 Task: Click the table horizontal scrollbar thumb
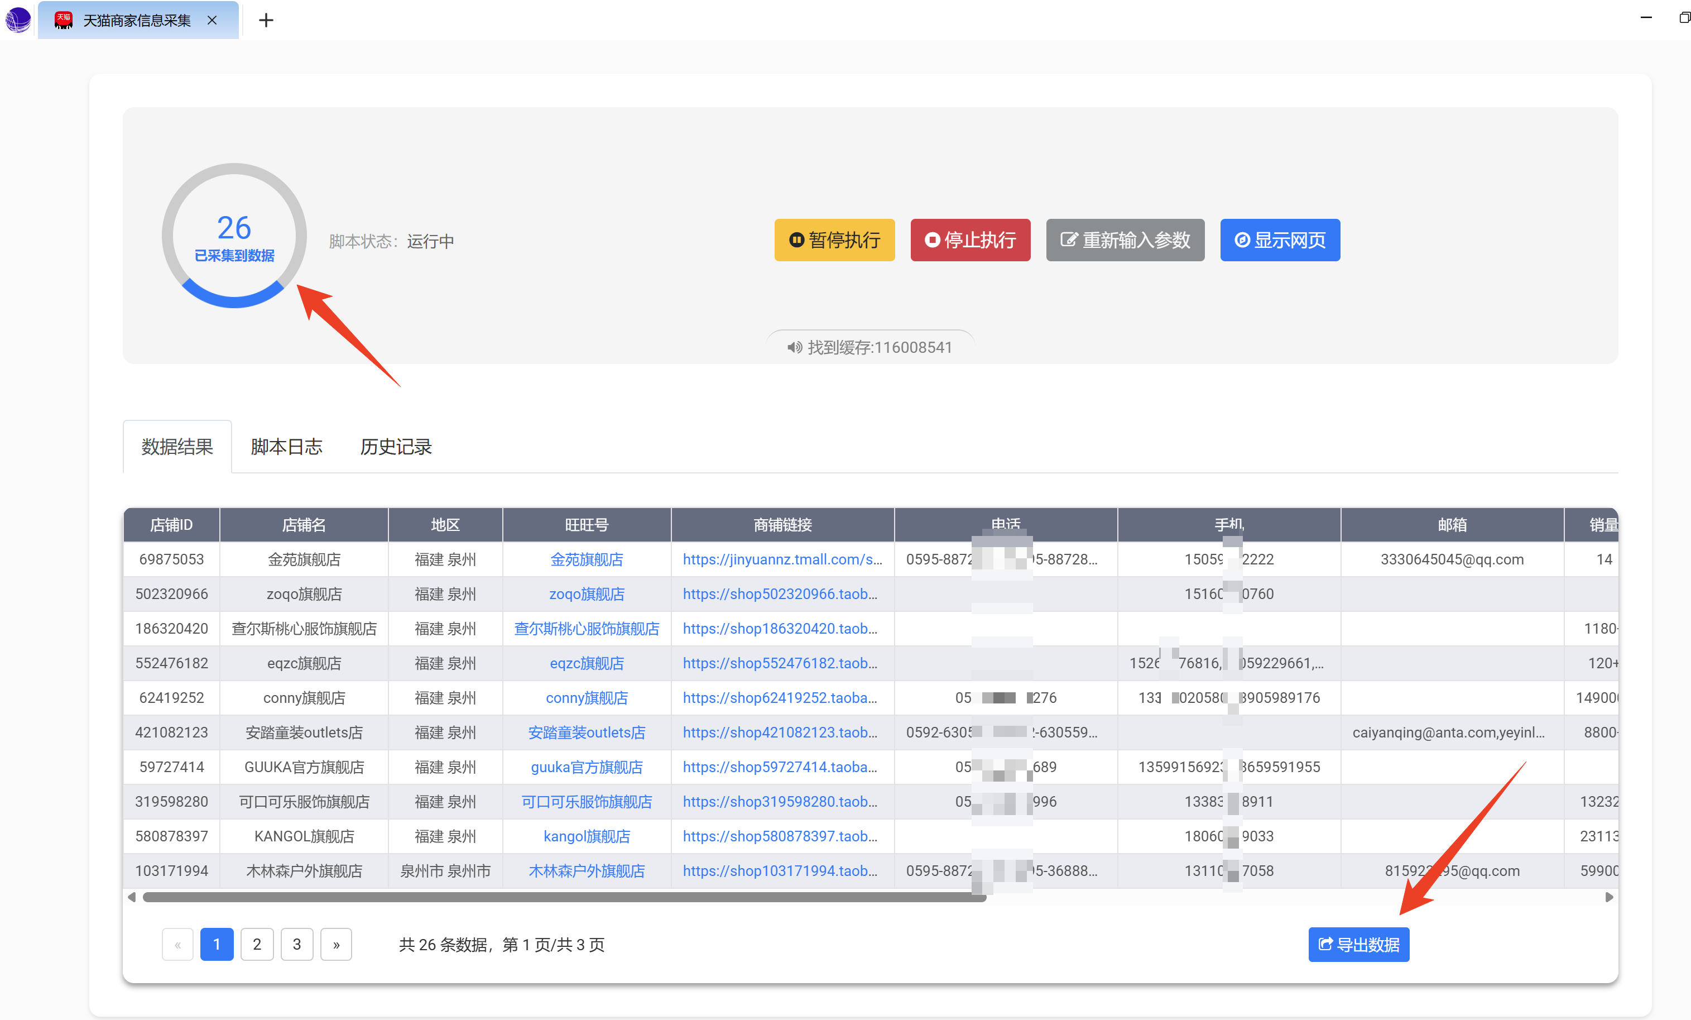[564, 897]
